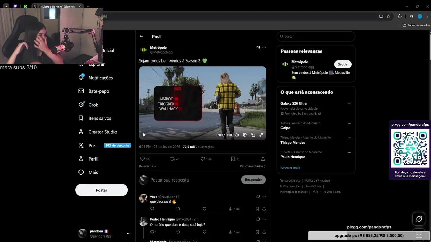The height and width of the screenshot is (242, 431).
Task: Open floating messages envelope button
Action: pos(419,235)
